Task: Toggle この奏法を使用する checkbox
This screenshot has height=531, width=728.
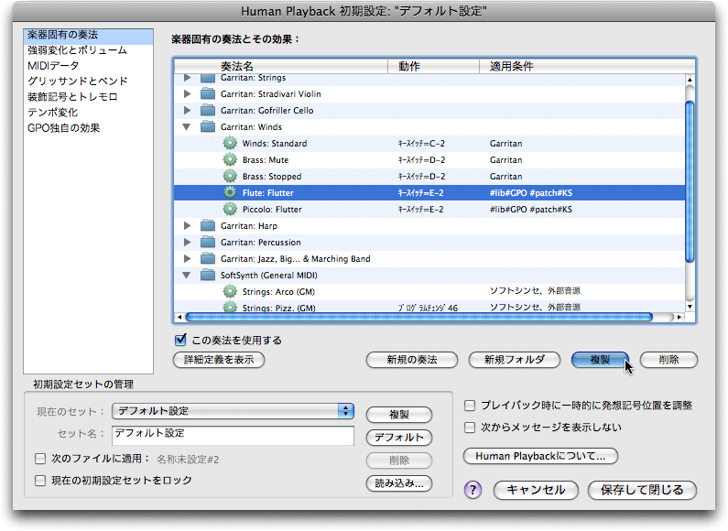Action: click(x=180, y=340)
